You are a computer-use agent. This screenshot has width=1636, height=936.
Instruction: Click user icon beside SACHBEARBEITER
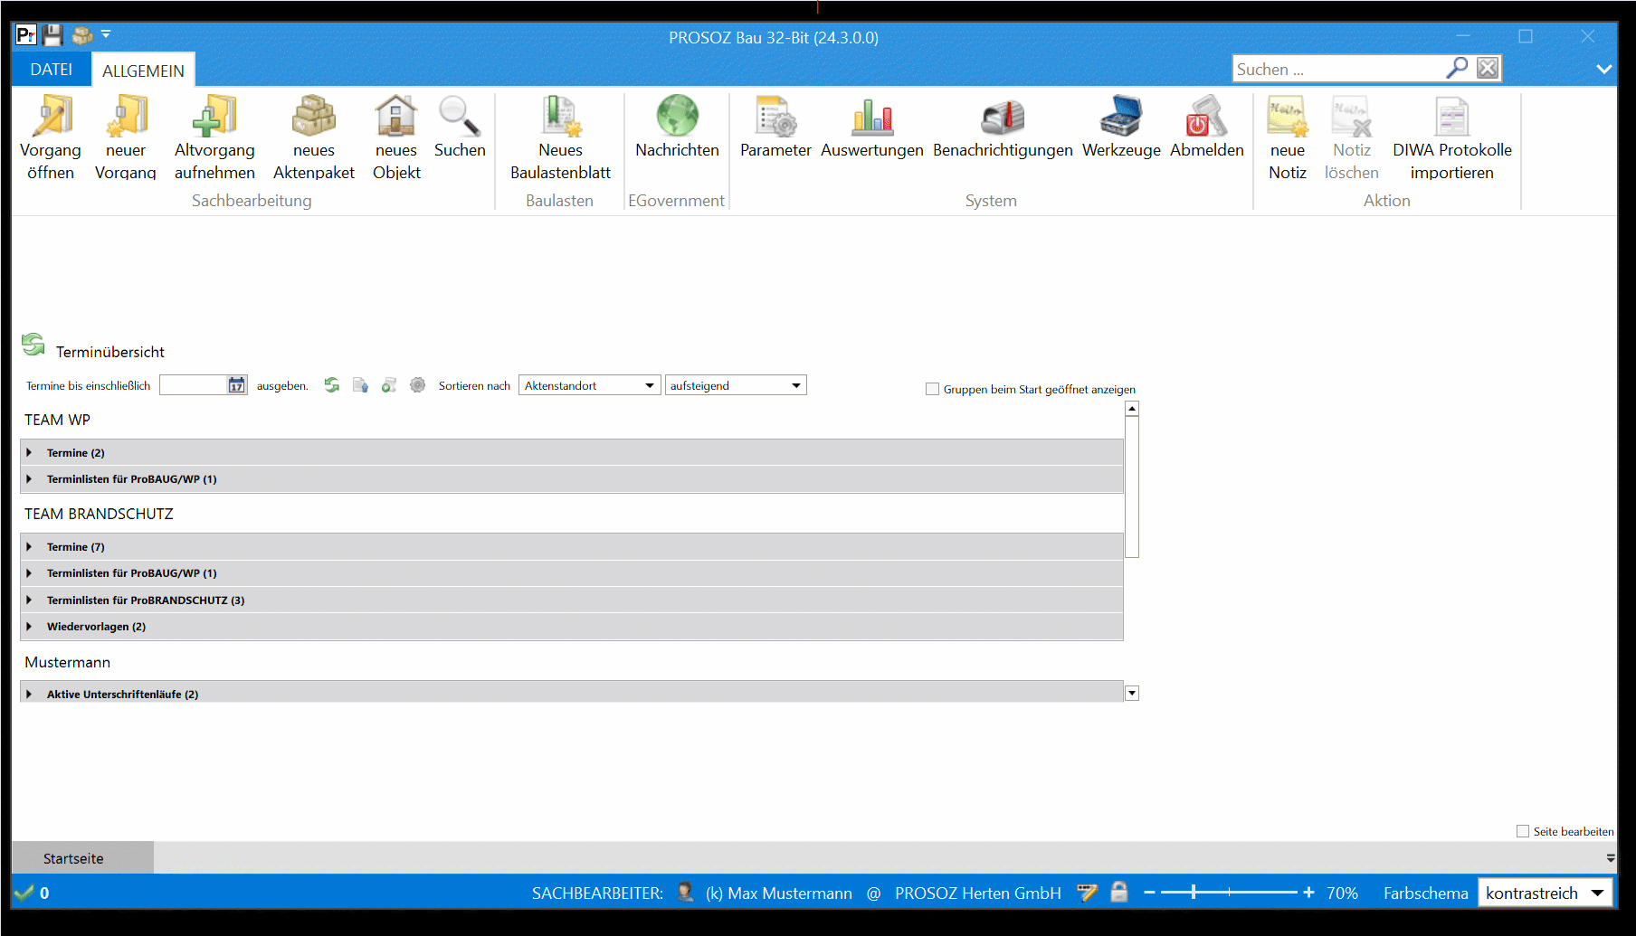tap(685, 893)
